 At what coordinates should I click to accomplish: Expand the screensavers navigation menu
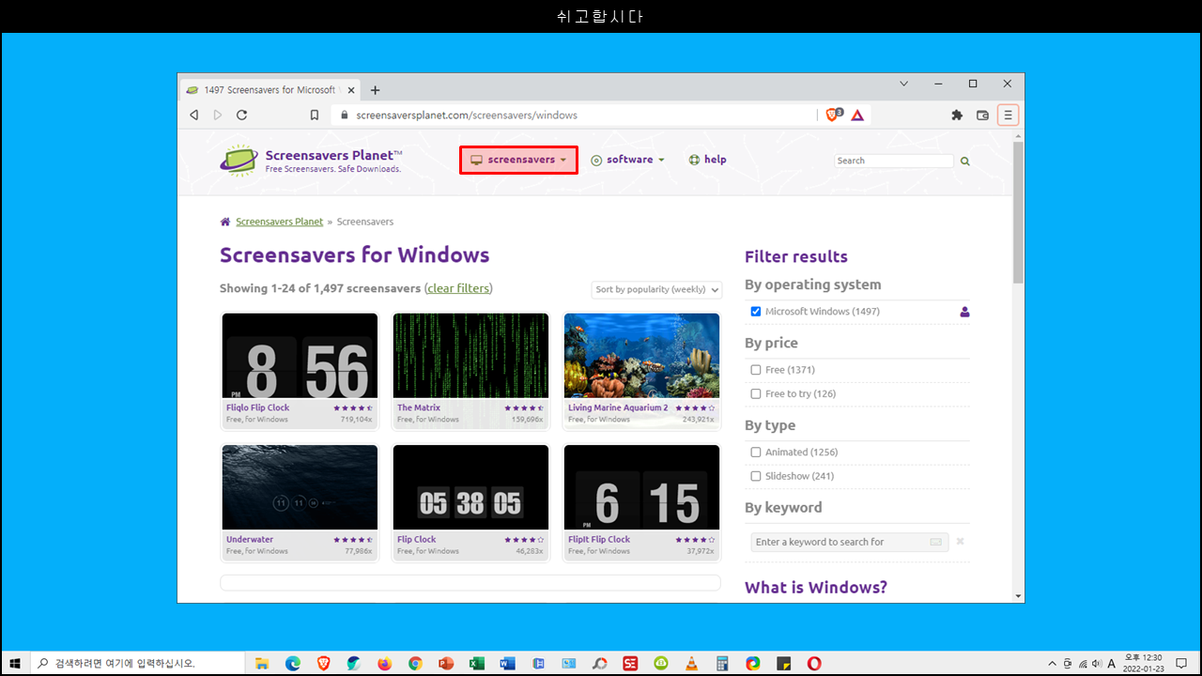coord(518,160)
